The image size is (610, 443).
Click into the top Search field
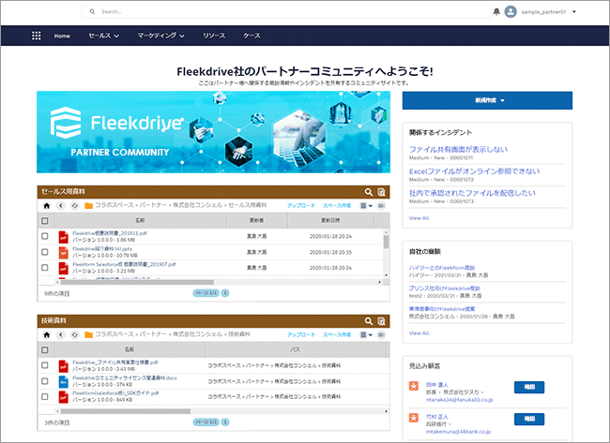click(287, 11)
